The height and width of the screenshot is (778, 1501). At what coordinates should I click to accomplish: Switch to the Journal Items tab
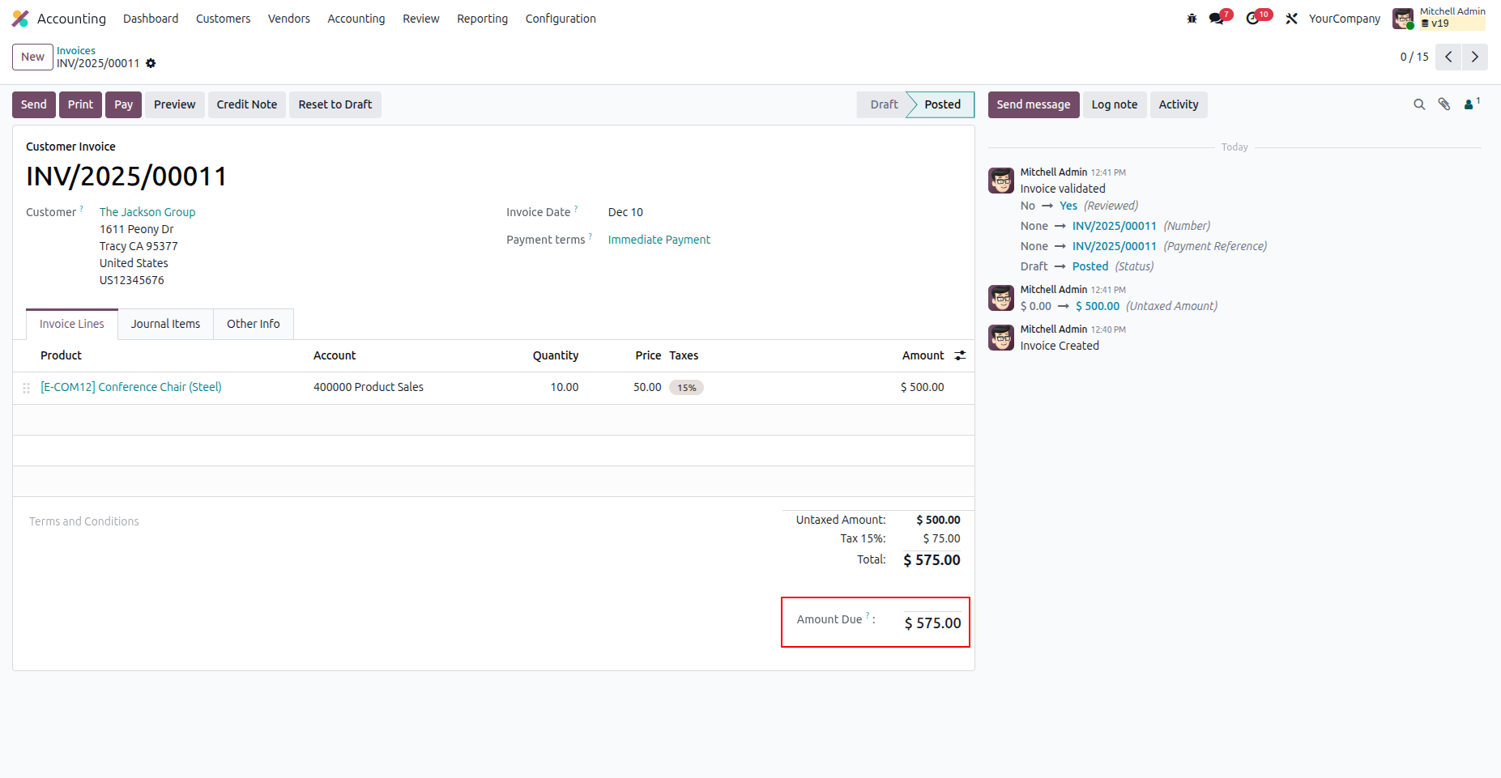click(165, 324)
